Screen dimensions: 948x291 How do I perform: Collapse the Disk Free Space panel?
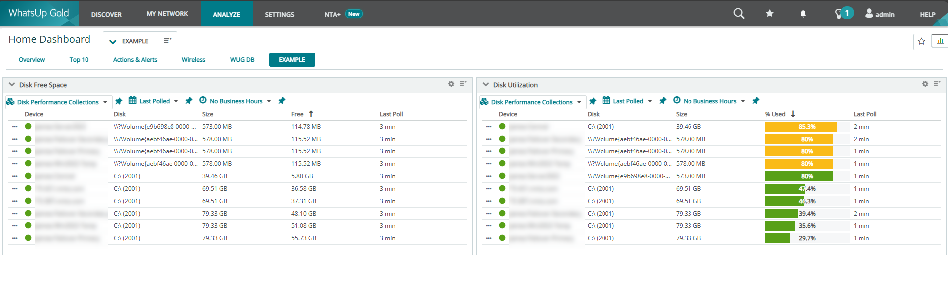[12, 85]
